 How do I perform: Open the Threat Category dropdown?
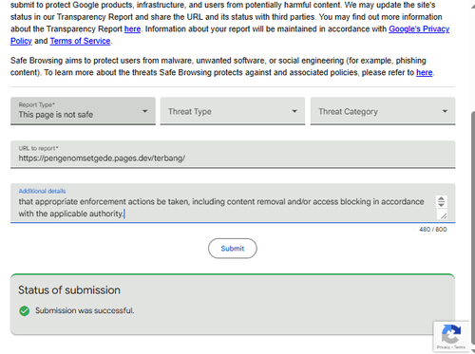click(x=383, y=111)
